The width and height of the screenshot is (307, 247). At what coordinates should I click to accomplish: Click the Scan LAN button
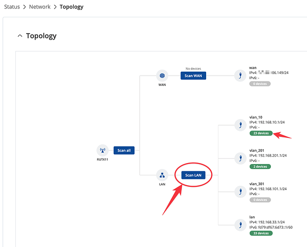point(193,175)
